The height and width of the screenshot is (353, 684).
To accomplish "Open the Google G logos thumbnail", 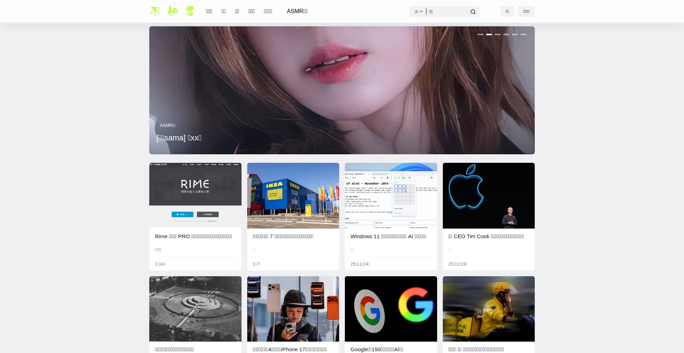I will tap(391, 309).
